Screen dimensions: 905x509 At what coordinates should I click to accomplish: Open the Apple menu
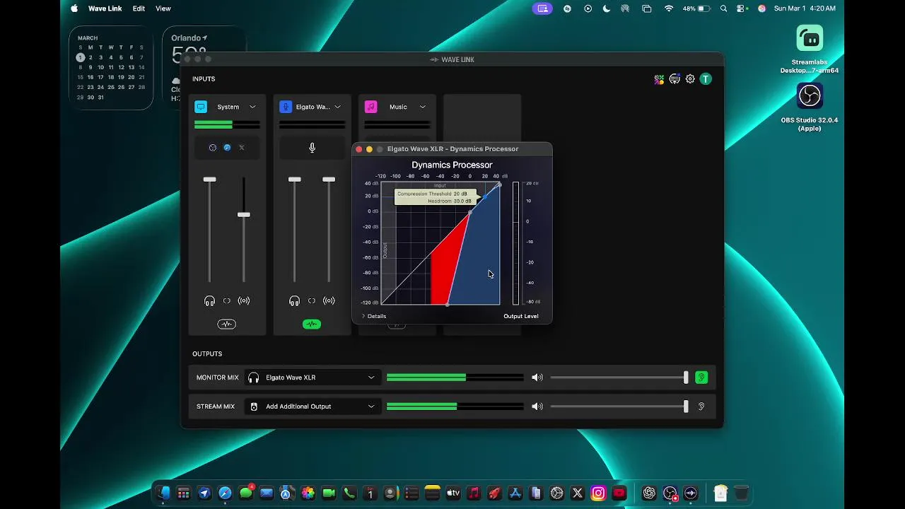74,8
